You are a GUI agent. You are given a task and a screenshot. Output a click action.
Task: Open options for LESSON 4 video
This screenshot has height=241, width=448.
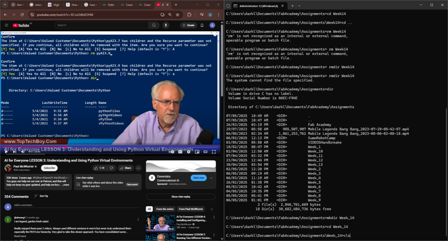point(214,217)
